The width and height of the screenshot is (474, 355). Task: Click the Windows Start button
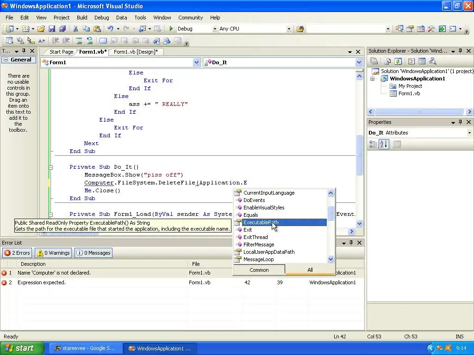22,348
